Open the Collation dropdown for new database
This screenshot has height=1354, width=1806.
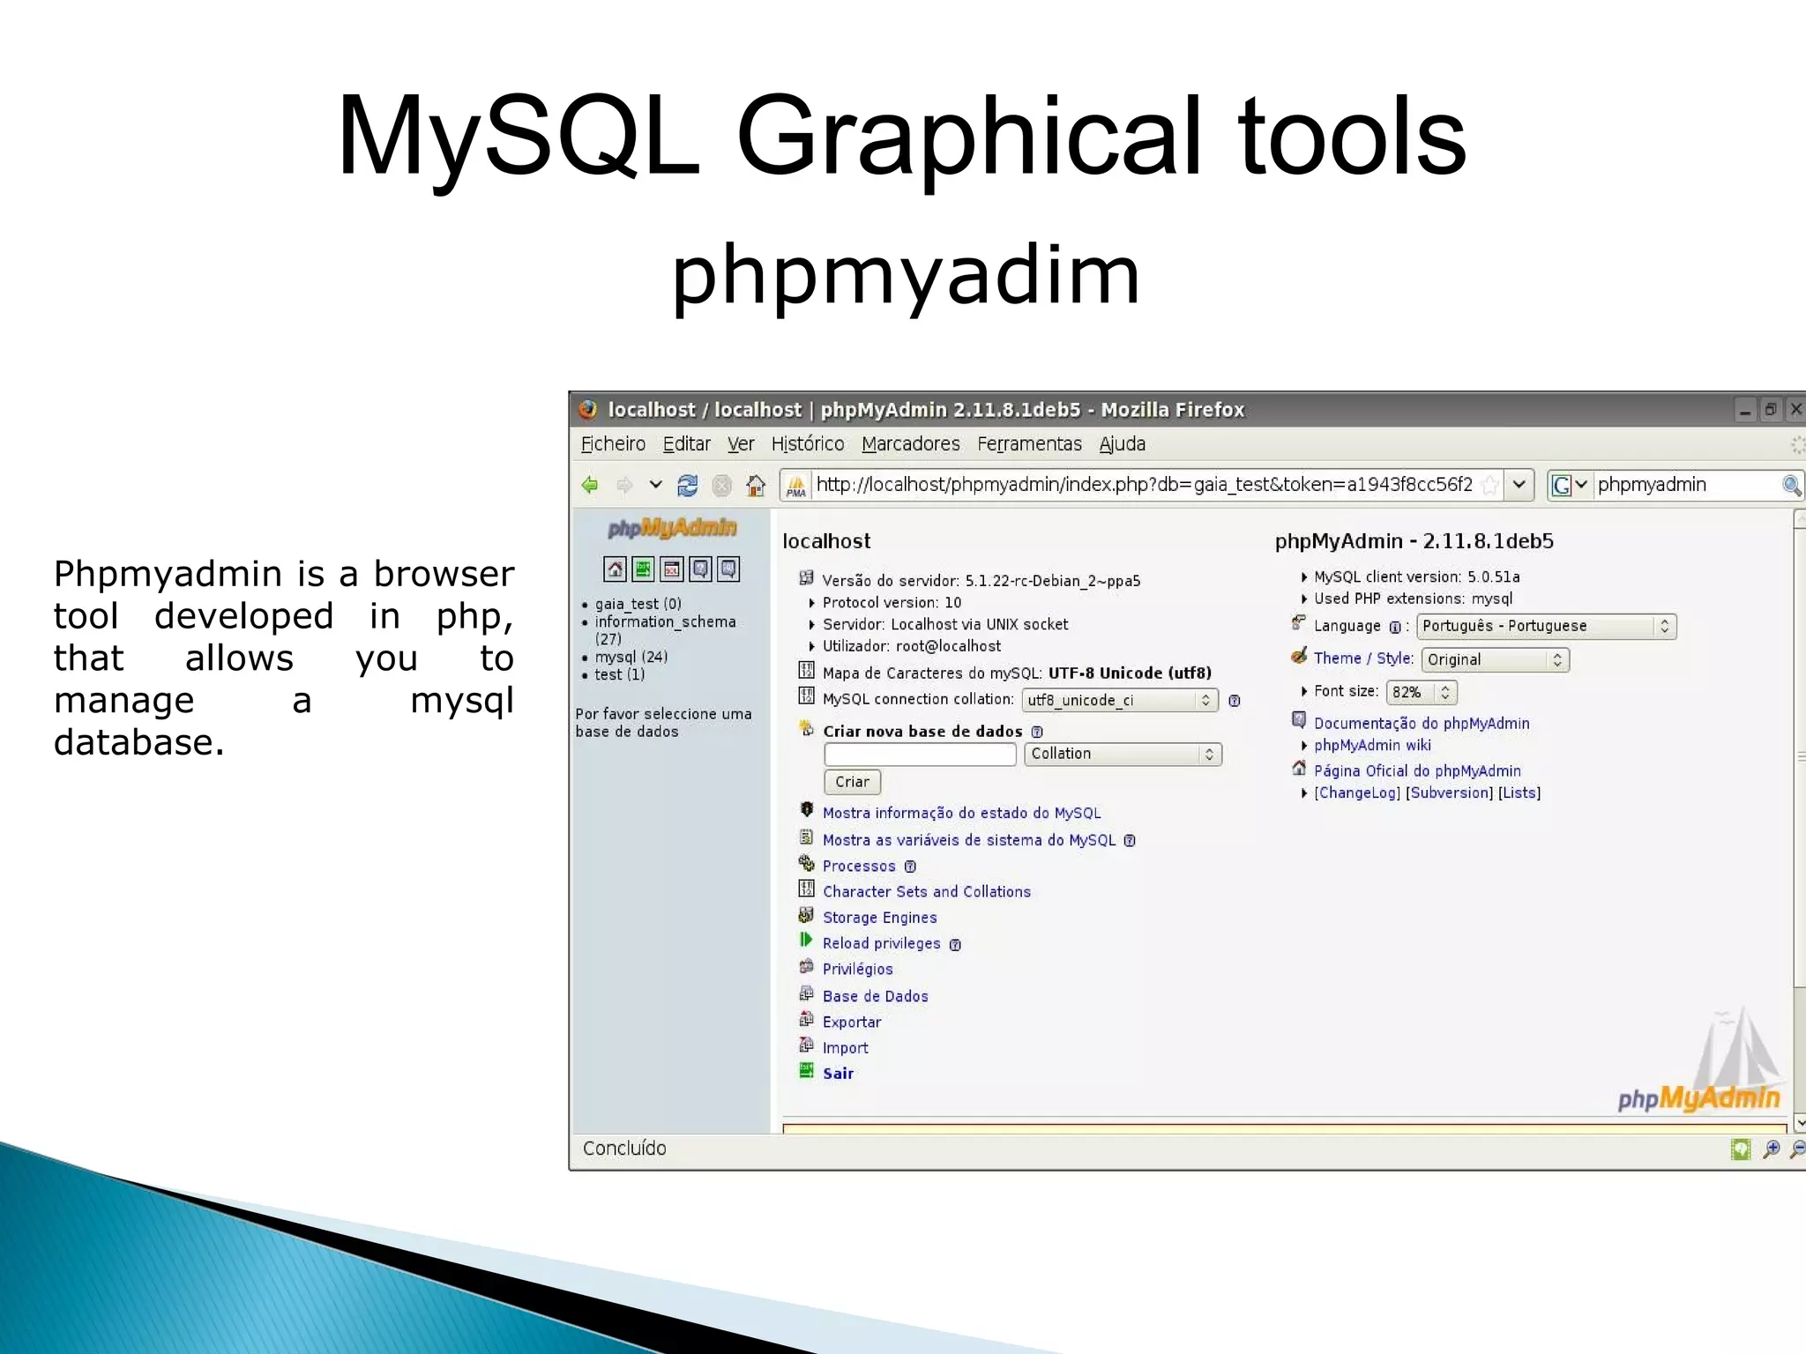tap(1123, 754)
